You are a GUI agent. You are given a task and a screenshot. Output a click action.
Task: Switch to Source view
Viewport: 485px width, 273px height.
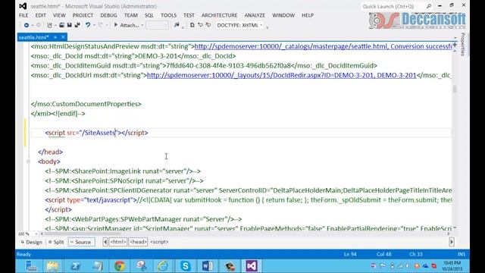pos(81,242)
